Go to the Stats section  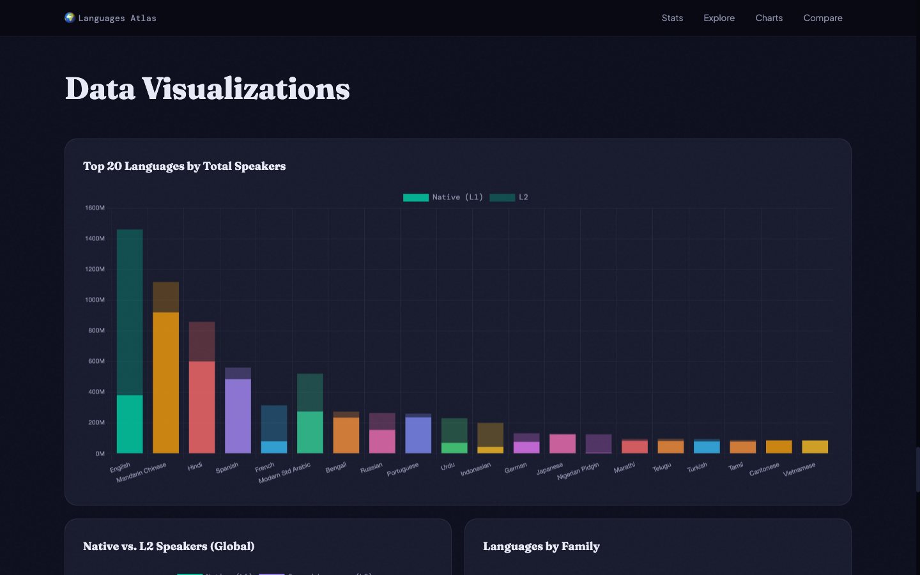pos(672,18)
